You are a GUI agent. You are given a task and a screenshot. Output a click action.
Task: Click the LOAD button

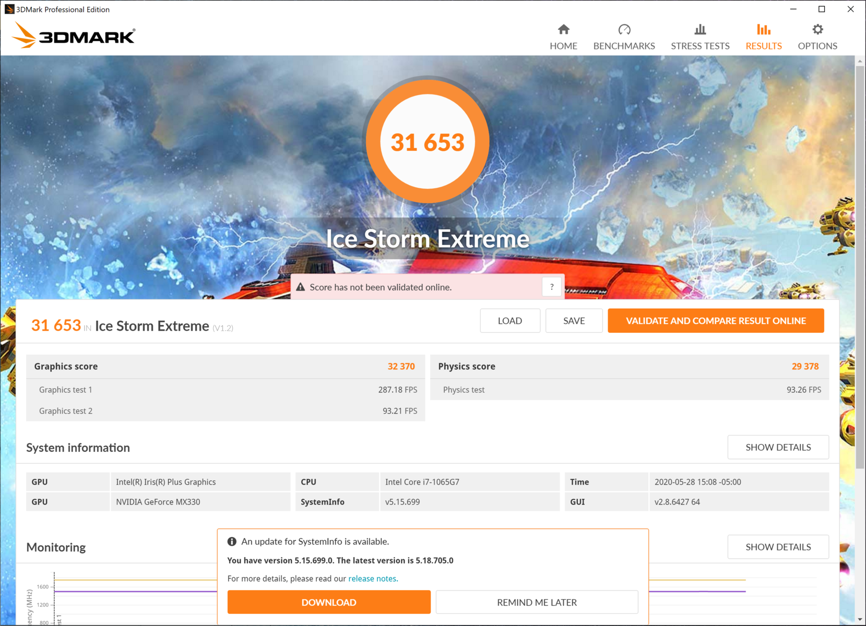510,321
